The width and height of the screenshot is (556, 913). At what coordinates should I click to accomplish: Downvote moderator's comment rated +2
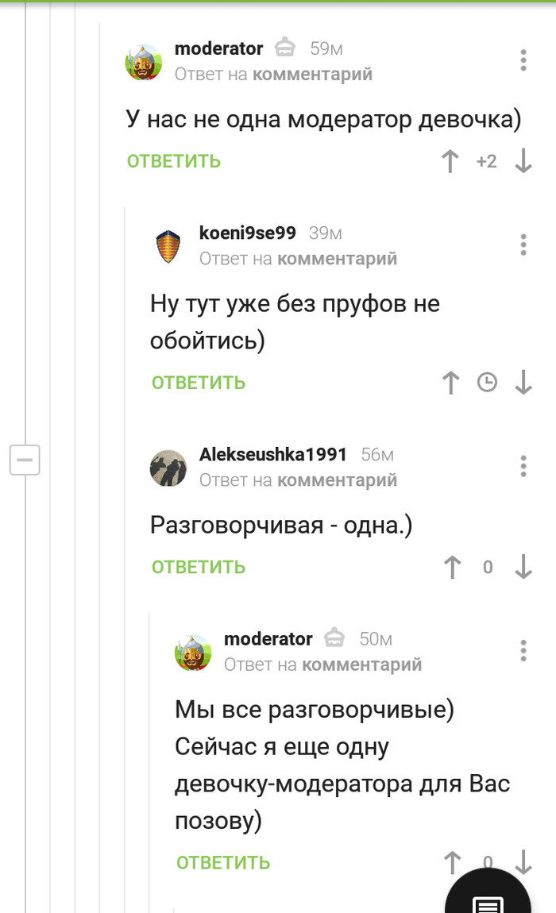tap(523, 161)
